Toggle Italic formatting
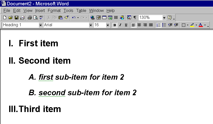This screenshot has width=213, height=124. [x=120, y=25]
